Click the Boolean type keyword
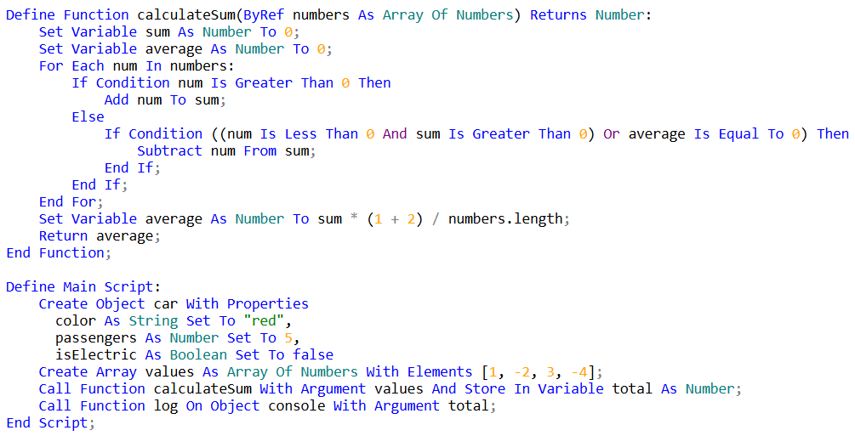This screenshot has width=855, height=436. tap(198, 354)
